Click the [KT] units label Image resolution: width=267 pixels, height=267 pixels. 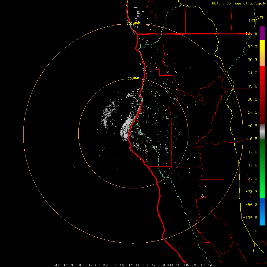point(253,20)
